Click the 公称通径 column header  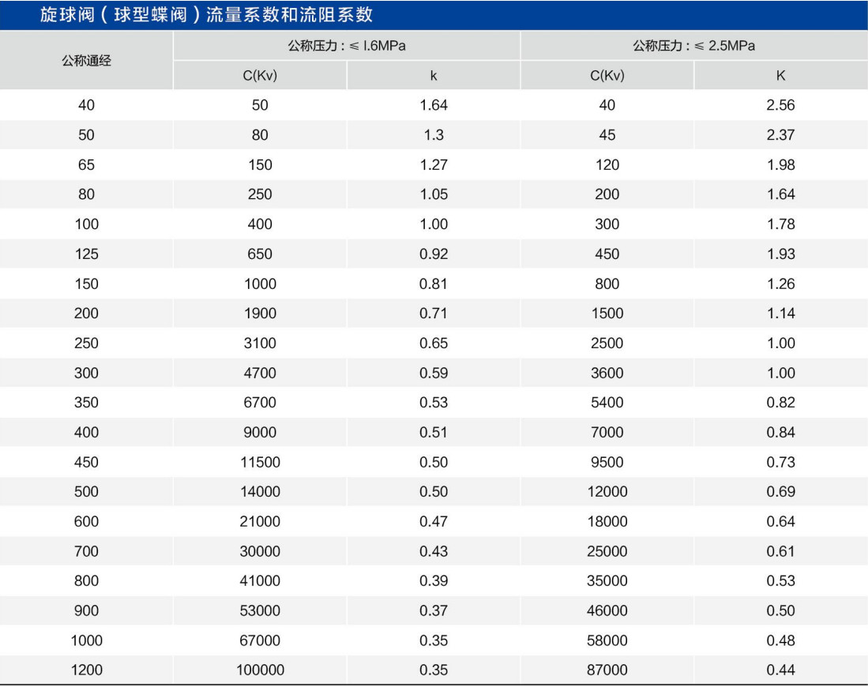click(x=86, y=61)
